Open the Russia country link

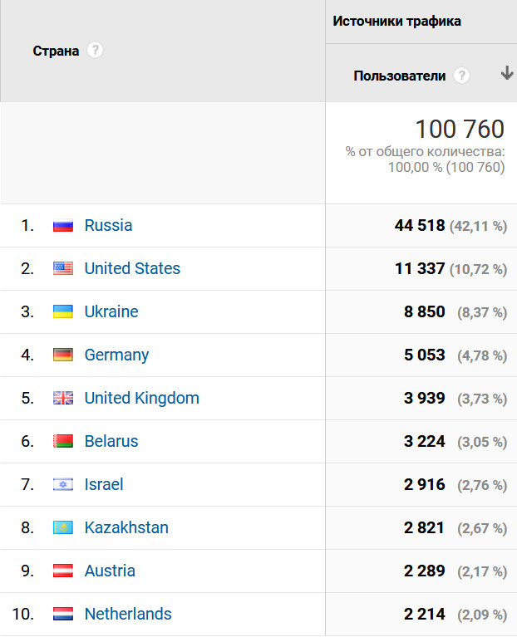(x=108, y=225)
